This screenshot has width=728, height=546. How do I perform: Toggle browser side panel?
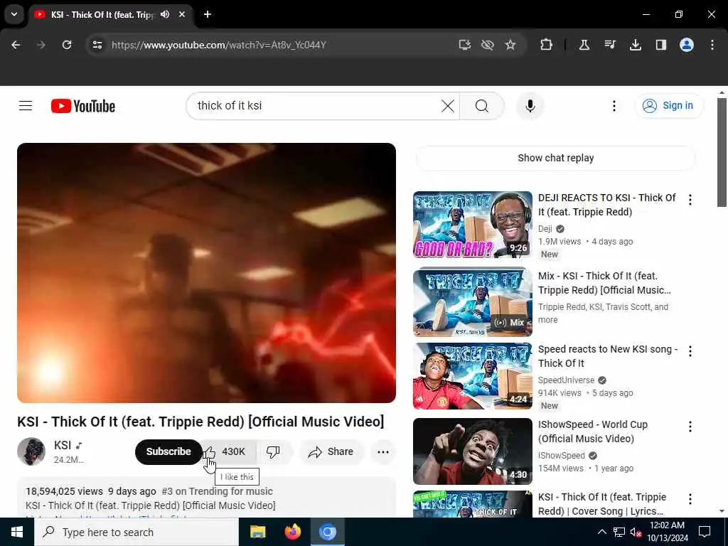661,45
